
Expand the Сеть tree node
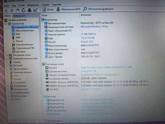(x=8, y=76)
